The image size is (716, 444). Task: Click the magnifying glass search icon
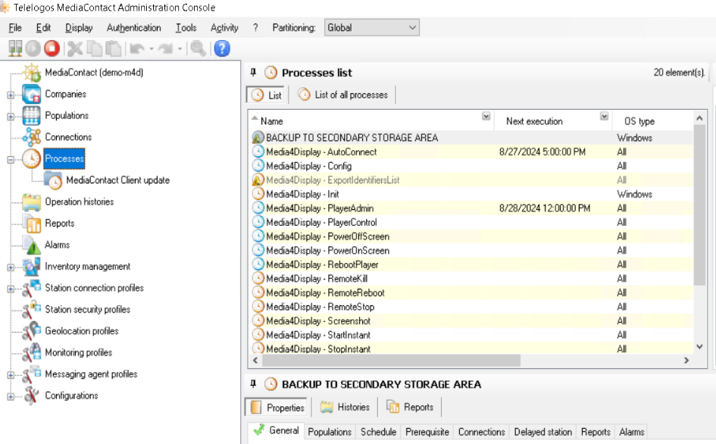point(199,48)
